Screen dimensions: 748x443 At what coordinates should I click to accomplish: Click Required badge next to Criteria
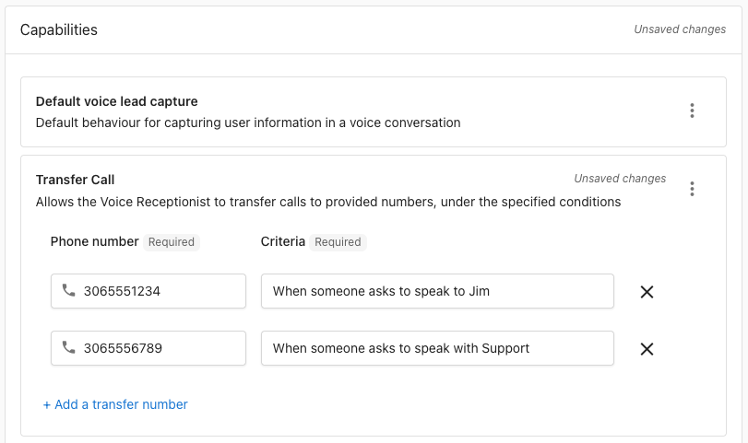click(338, 242)
